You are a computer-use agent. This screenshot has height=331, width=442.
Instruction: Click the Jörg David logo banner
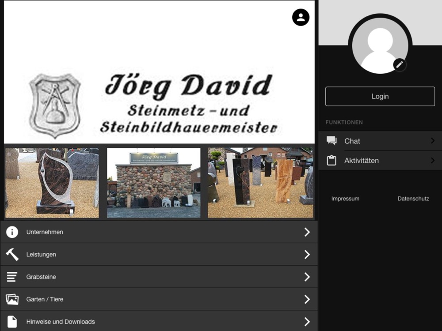[159, 72]
